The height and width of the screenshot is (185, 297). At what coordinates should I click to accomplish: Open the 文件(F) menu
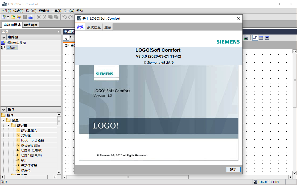pos(6,11)
